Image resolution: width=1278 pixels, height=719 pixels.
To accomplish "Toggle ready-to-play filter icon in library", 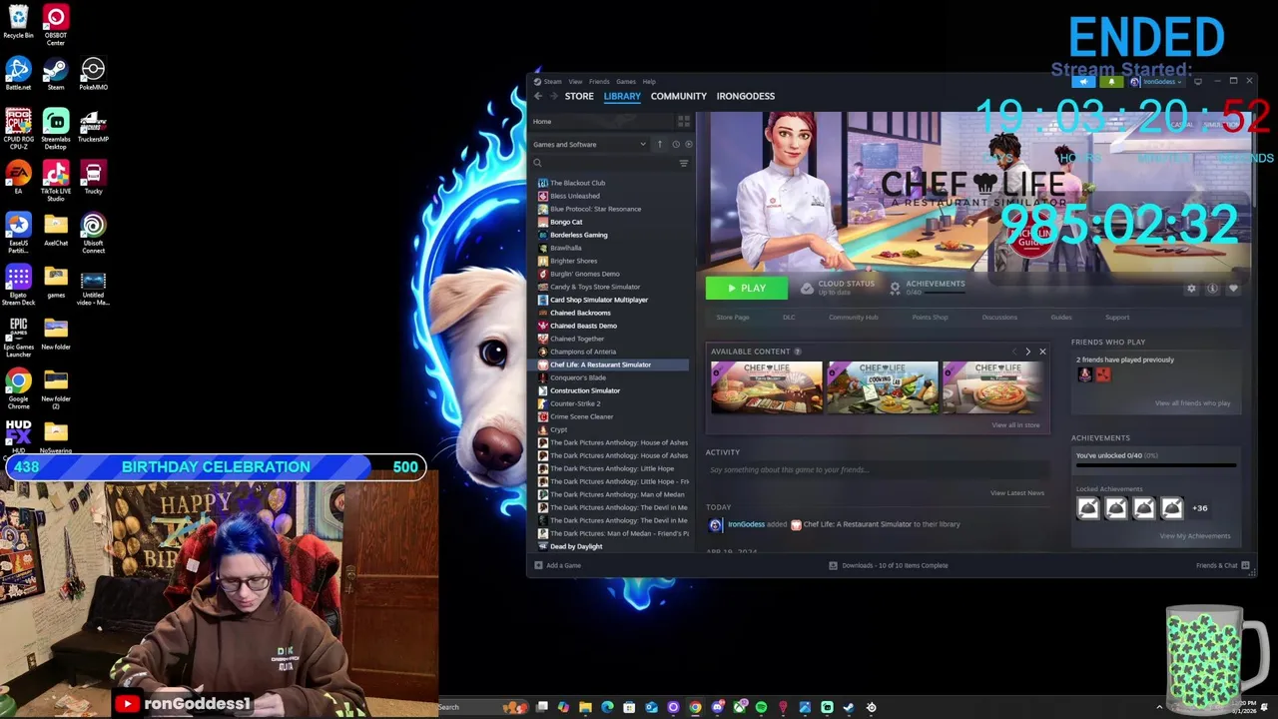I will click(x=688, y=144).
